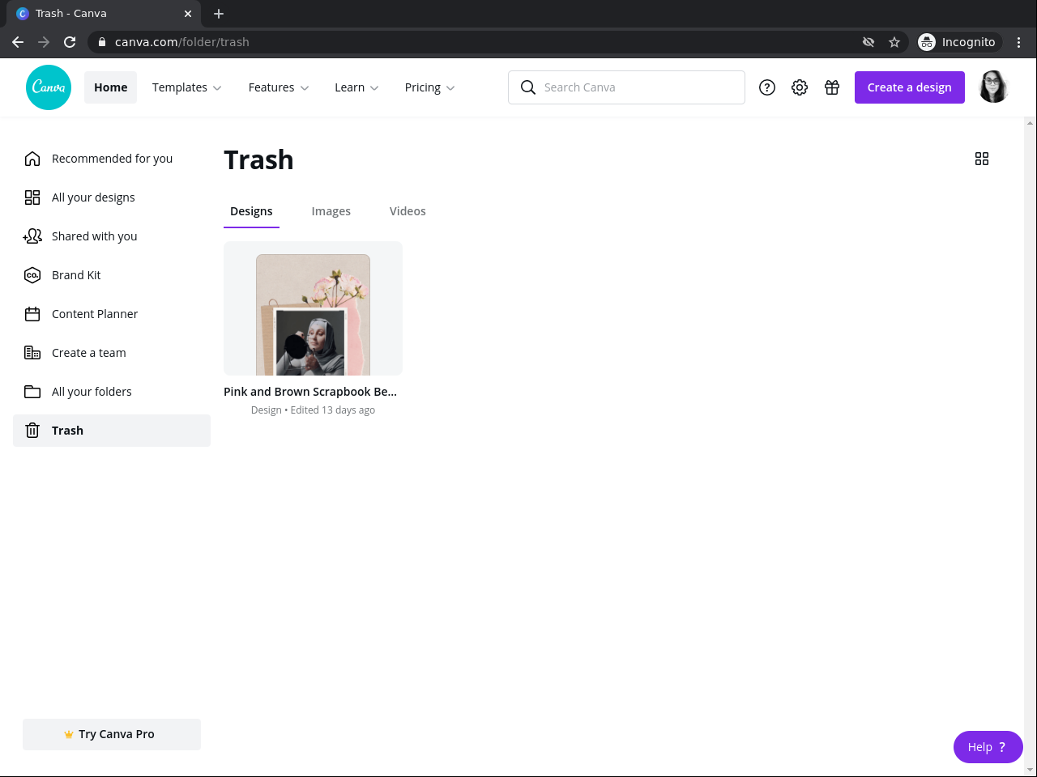1037x777 pixels.
Task: Click the search magnifier icon
Action: click(528, 87)
